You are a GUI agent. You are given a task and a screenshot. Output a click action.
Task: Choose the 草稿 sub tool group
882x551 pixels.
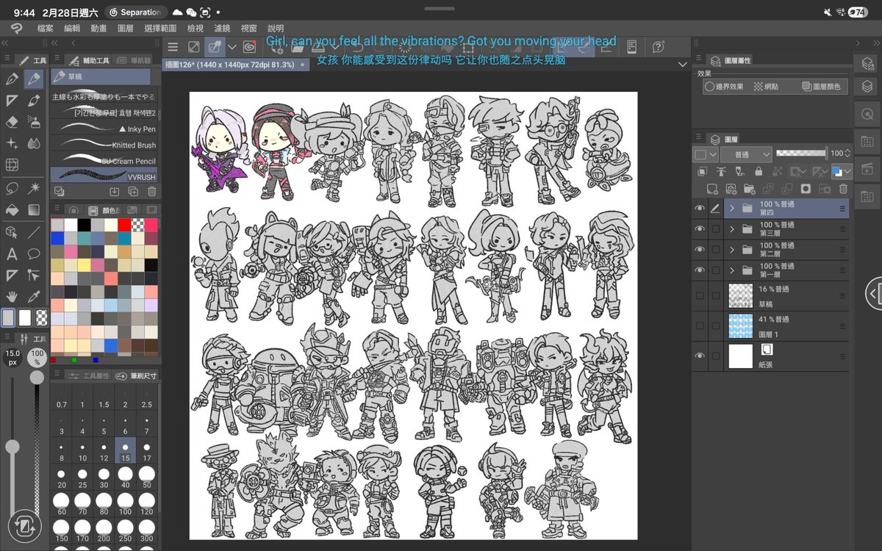tap(101, 76)
